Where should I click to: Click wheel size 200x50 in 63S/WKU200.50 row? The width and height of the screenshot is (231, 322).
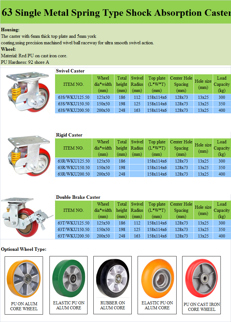click(x=103, y=110)
